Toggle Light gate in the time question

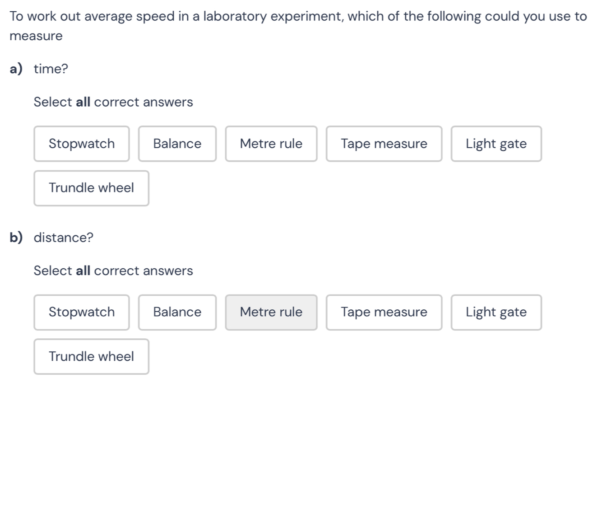coord(496,144)
